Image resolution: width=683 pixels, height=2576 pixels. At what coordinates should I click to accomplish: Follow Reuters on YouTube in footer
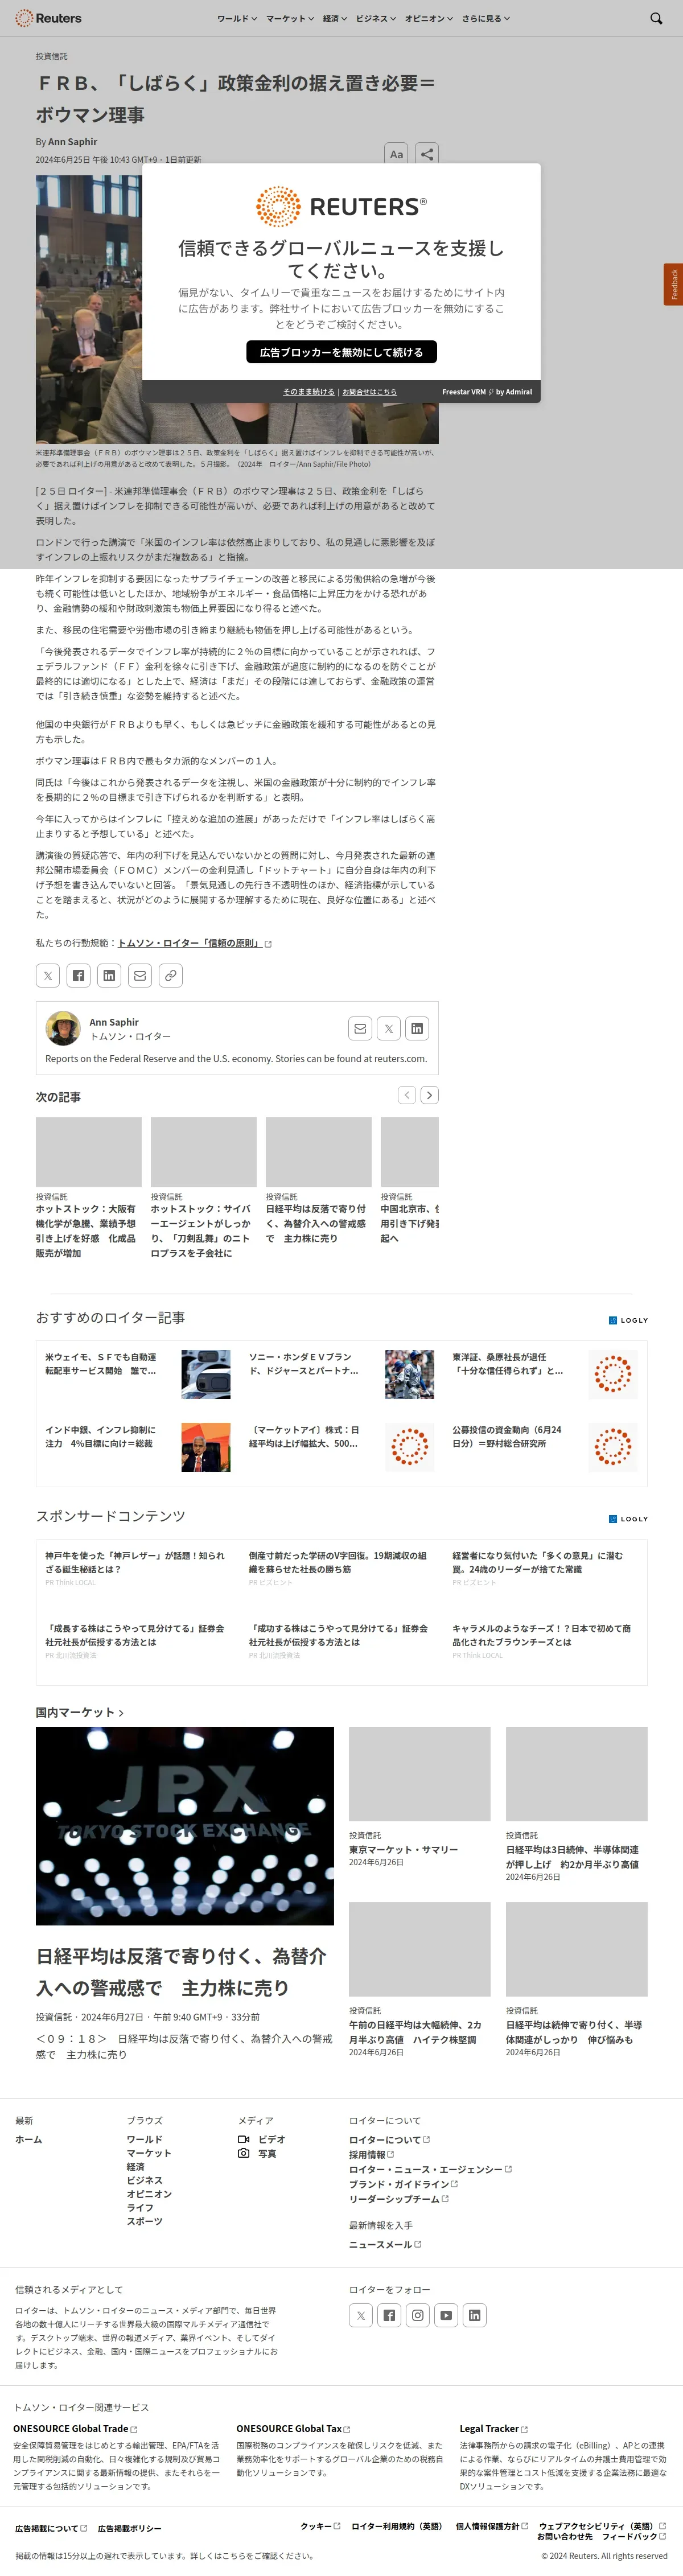446,2315
